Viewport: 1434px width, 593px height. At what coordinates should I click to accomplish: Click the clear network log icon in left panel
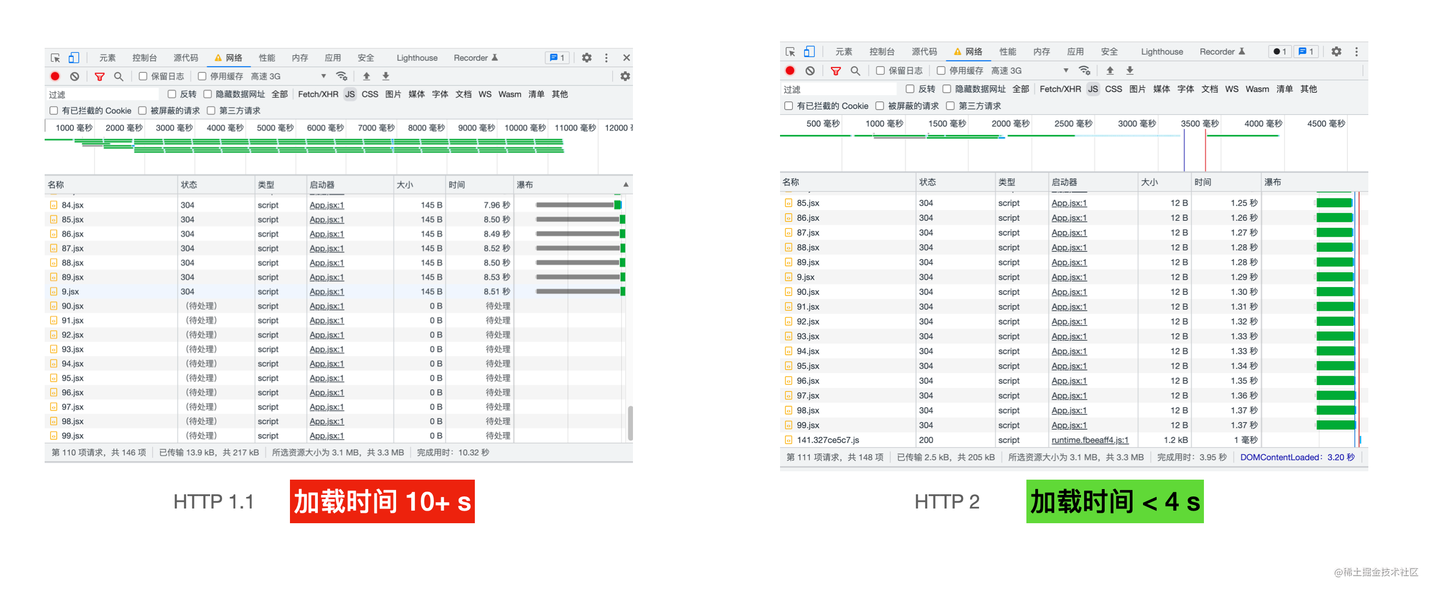(75, 76)
